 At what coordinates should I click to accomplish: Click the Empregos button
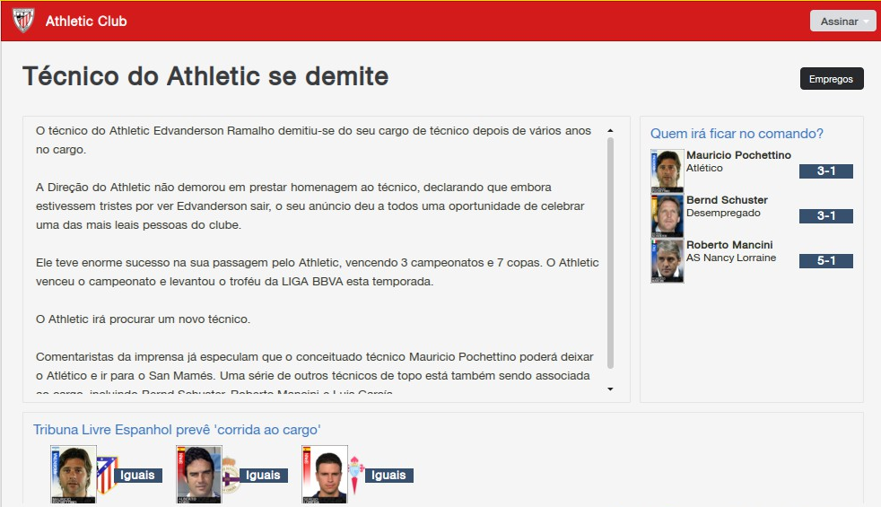(x=832, y=79)
